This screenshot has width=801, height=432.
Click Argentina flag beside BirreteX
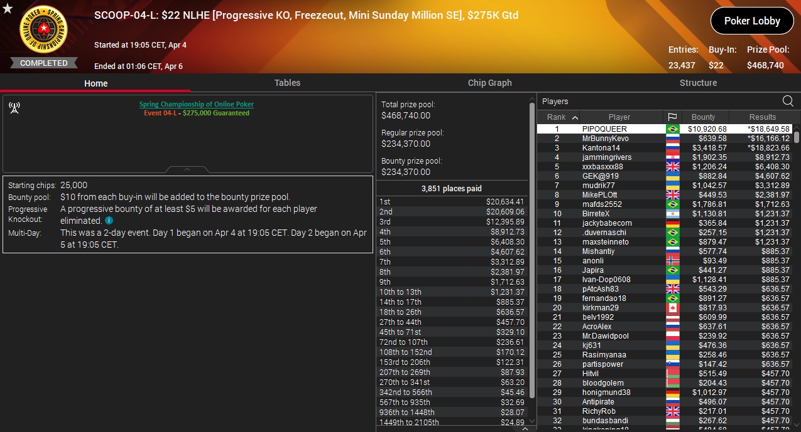[x=673, y=213]
